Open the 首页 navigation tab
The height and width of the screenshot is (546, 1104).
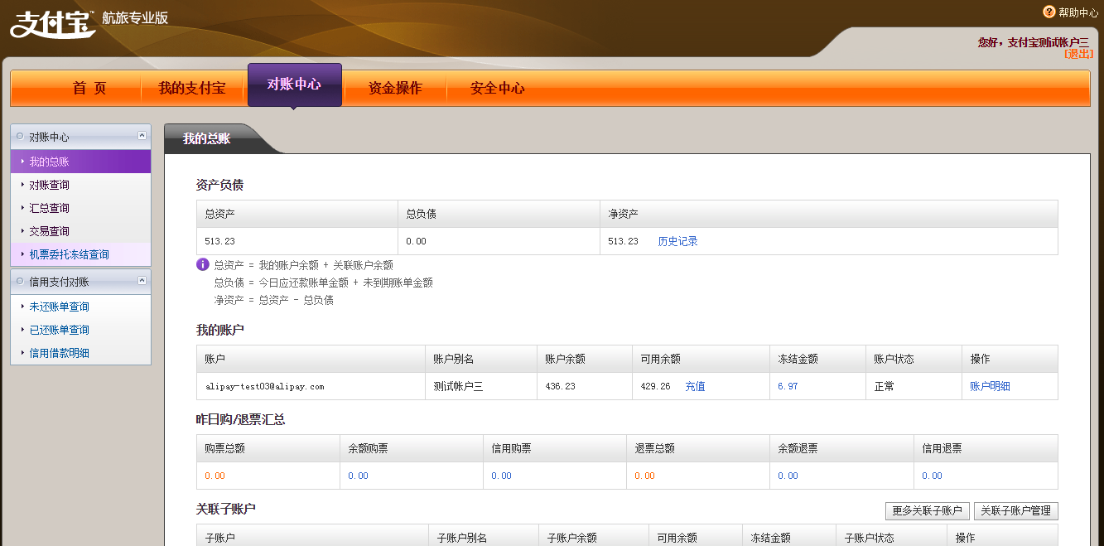89,89
